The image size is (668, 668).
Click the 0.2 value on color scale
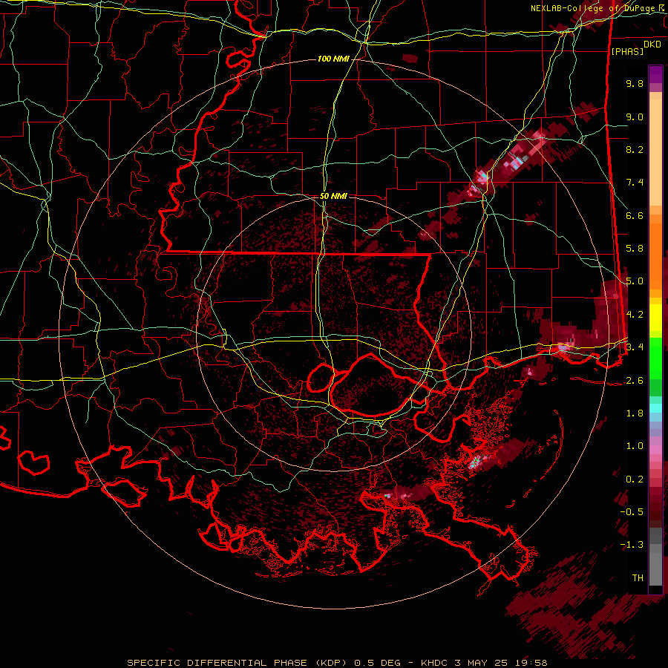(635, 479)
